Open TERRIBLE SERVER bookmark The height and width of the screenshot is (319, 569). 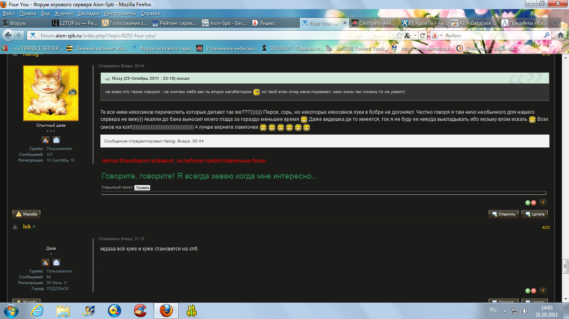coord(33,49)
